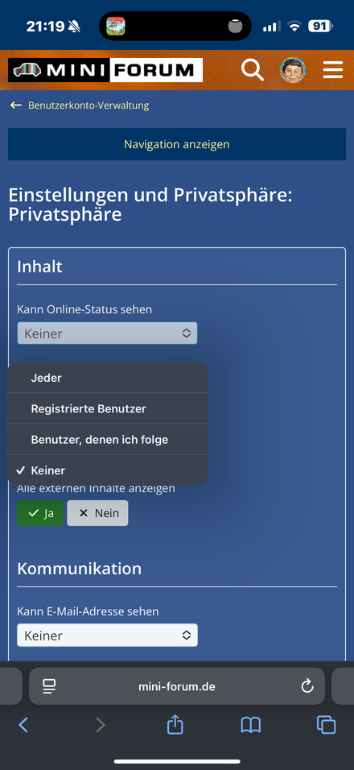The width and height of the screenshot is (354, 770).
Task: Click Navigation anzeigen button
Action: pos(177,144)
